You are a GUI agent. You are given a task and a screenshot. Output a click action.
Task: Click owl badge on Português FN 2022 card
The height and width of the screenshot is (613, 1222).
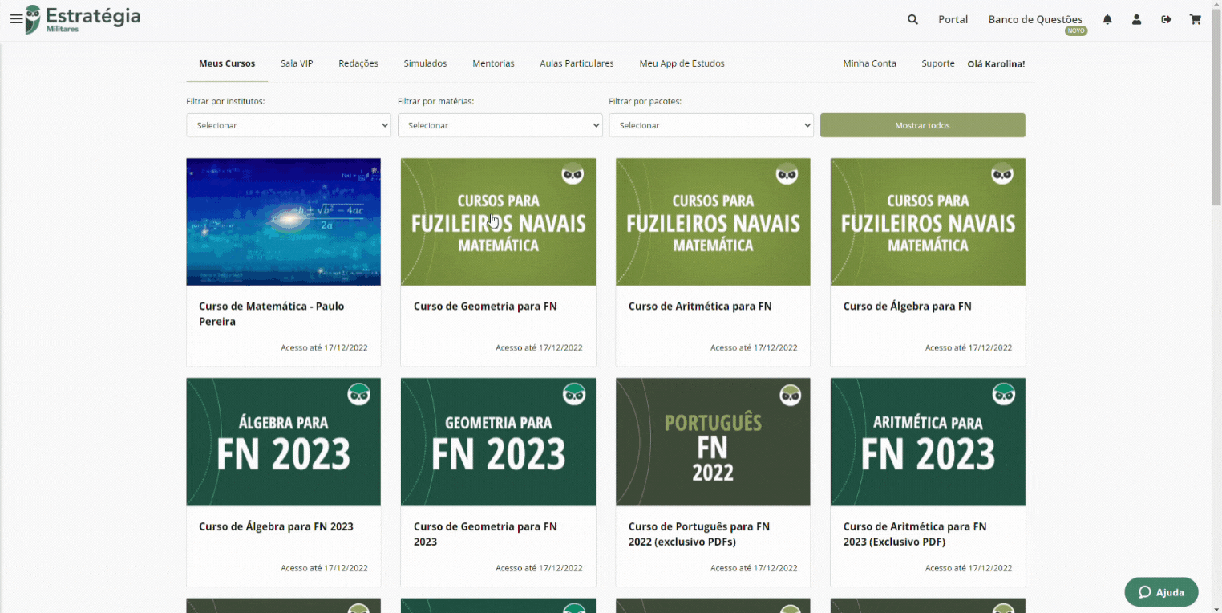[x=791, y=394]
